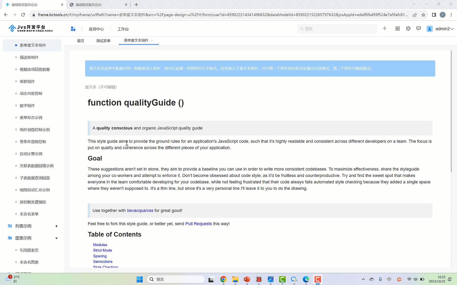Click the admin2 user avatar
Image resolution: width=457 pixels, height=285 pixels.
click(x=430, y=29)
